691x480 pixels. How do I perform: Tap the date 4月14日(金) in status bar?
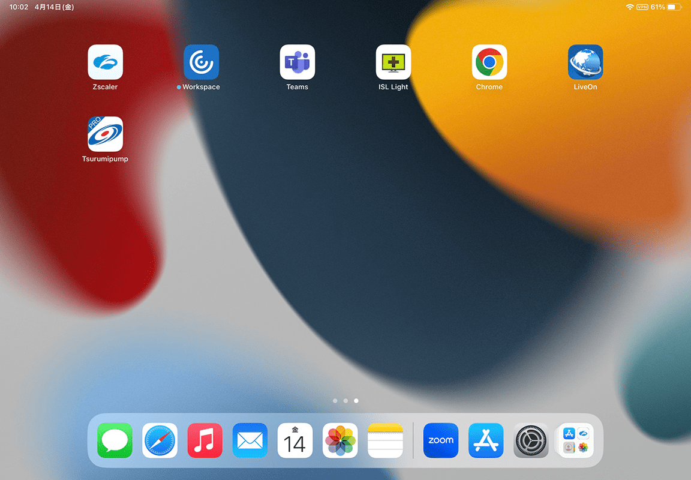54,7
